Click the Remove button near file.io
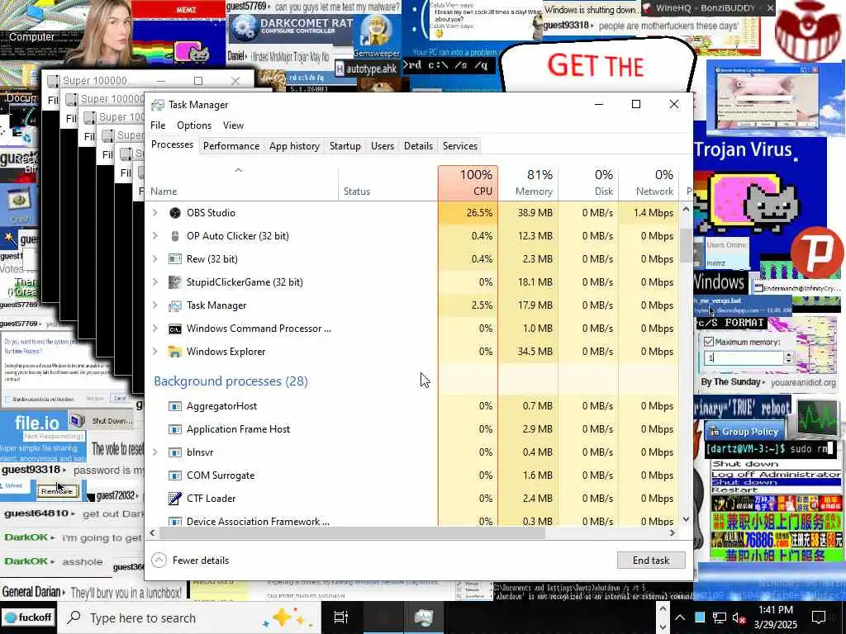 coord(59,491)
